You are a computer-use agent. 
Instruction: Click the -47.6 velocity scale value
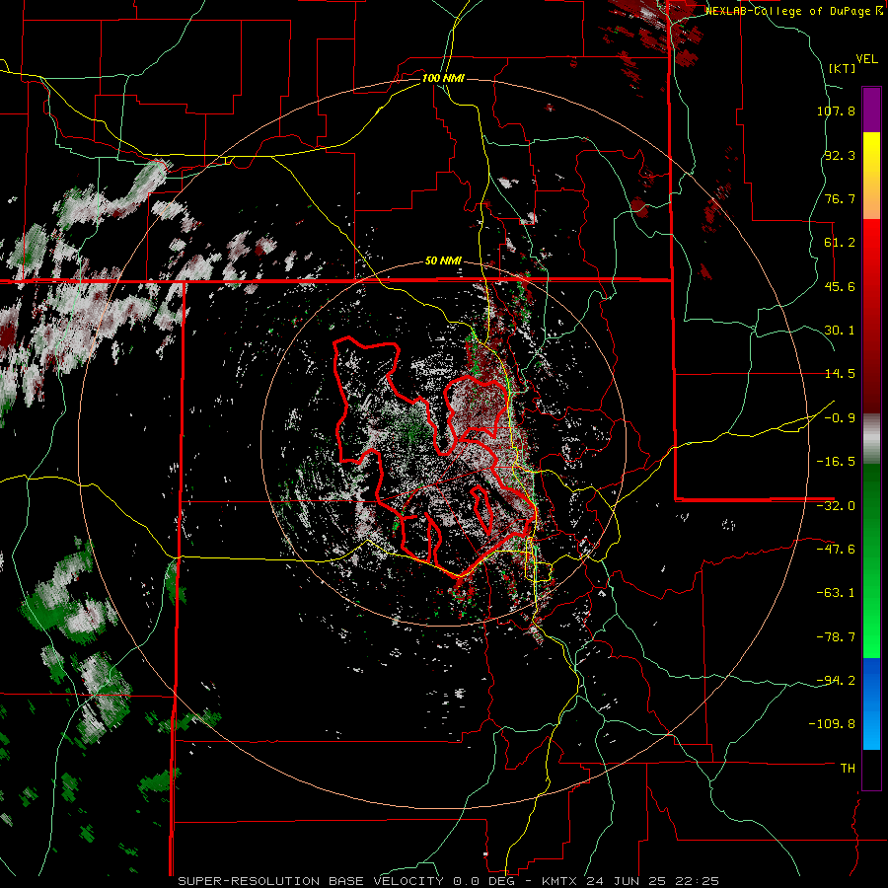tap(836, 550)
